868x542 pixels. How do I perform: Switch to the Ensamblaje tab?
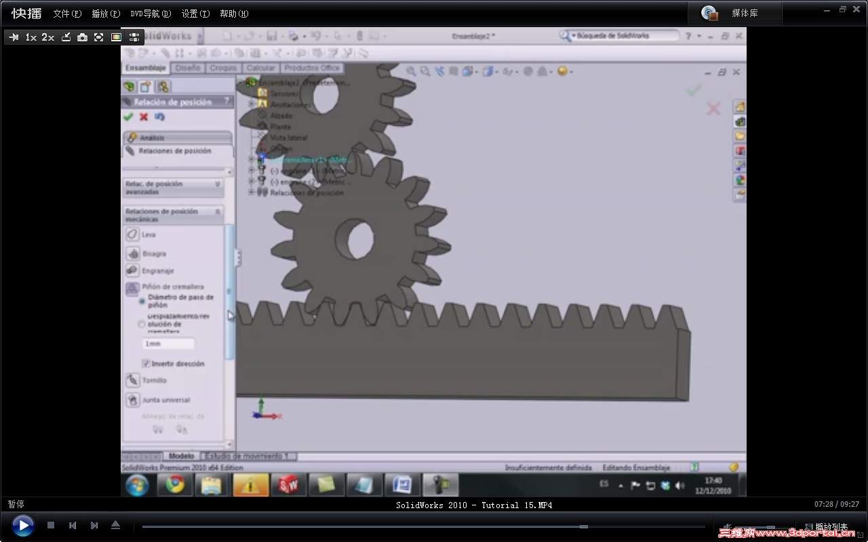coord(146,68)
